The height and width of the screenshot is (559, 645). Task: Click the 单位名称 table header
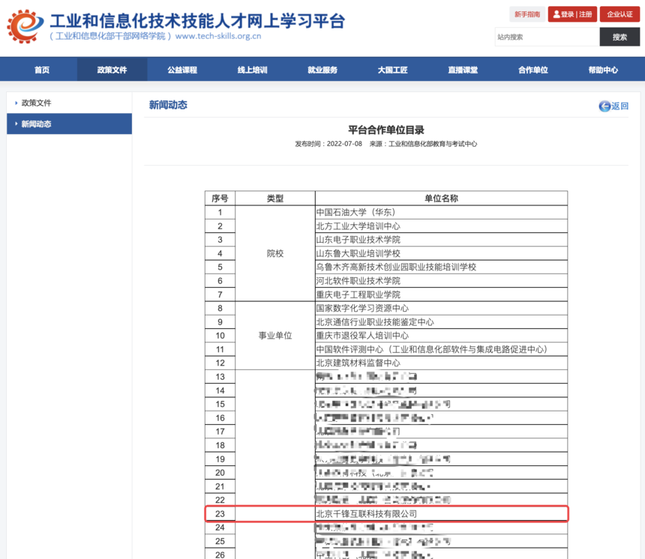(442, 199)
